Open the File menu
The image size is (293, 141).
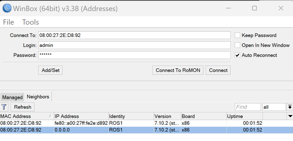tap(9, 22)
